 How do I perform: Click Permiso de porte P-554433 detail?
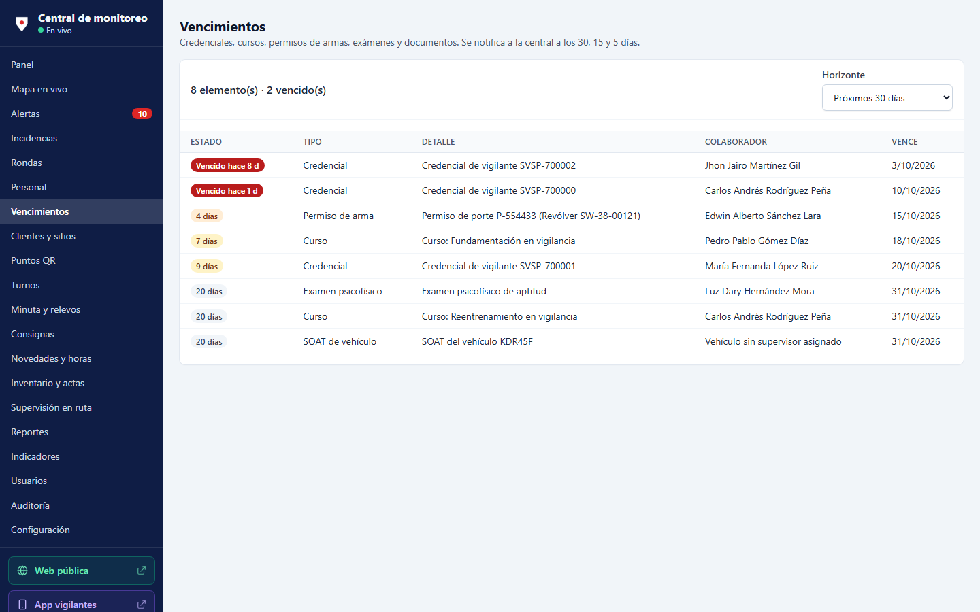[531, 216]
